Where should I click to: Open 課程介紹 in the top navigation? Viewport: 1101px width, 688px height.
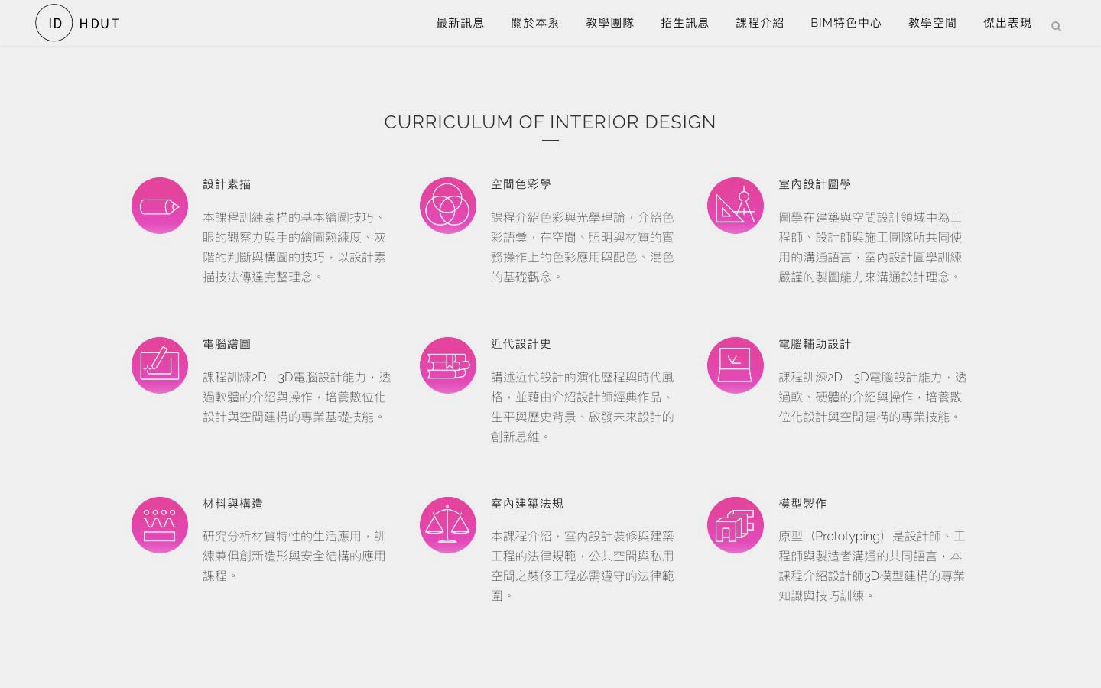(x=759, y=23)
